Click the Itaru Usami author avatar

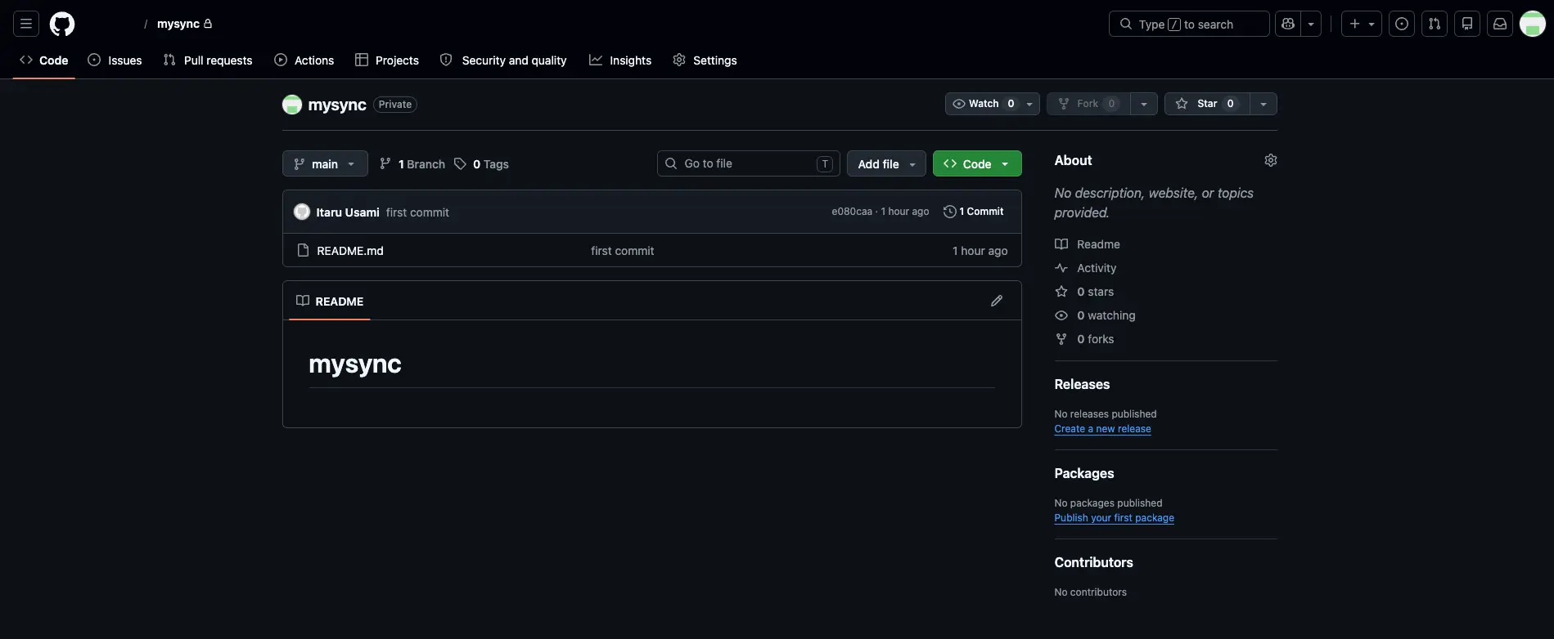point(302,212)
